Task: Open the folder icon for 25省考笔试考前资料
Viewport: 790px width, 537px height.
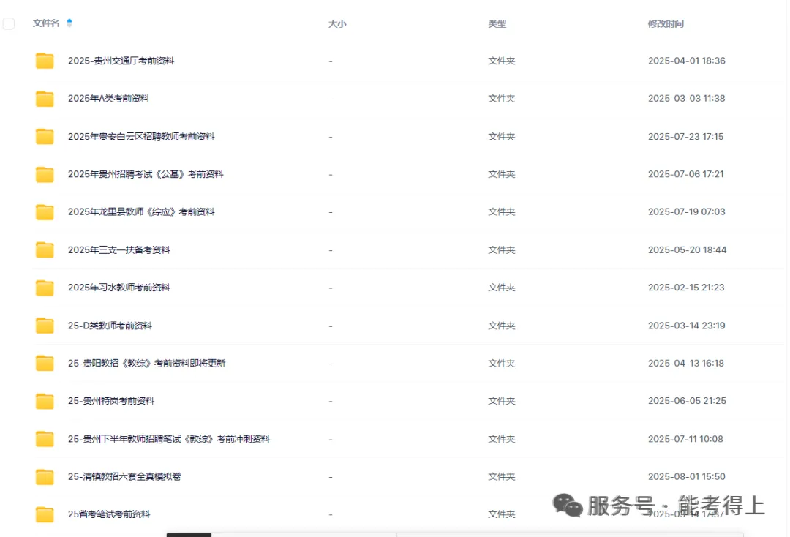Action: pyautogui.click(x=44, y=514)
